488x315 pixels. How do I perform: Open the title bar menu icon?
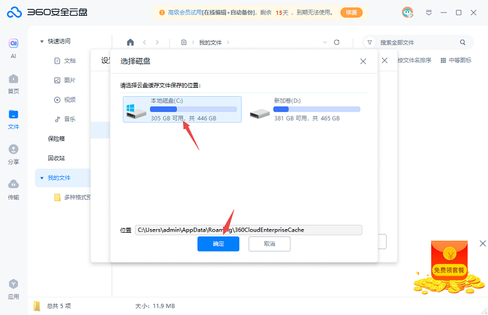(x=429, y=12)
